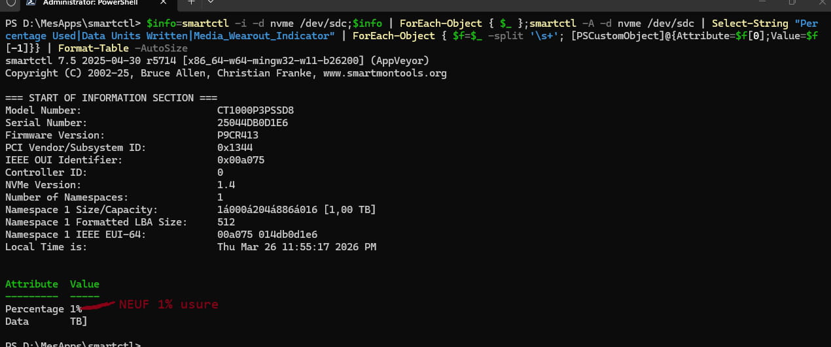Click the green Attribute column header

tap(31, 284)
